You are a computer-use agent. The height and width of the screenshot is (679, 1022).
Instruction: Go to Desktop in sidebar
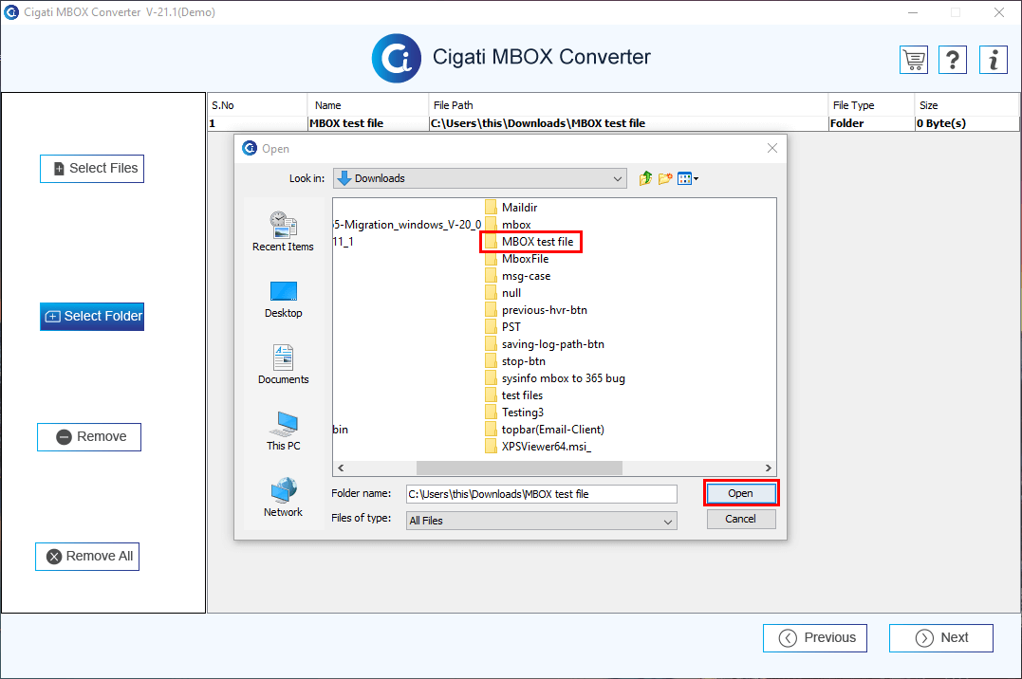(283, 299)
